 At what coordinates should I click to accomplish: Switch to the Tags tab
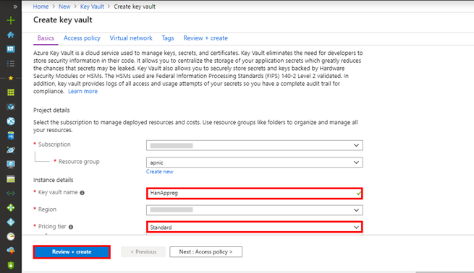click(168, 38)
